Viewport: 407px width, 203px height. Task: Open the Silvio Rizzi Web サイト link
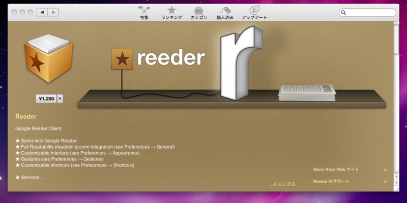(336, 170)
